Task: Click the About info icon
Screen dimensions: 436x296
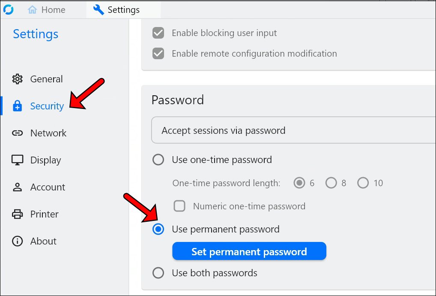Action: 18,241
